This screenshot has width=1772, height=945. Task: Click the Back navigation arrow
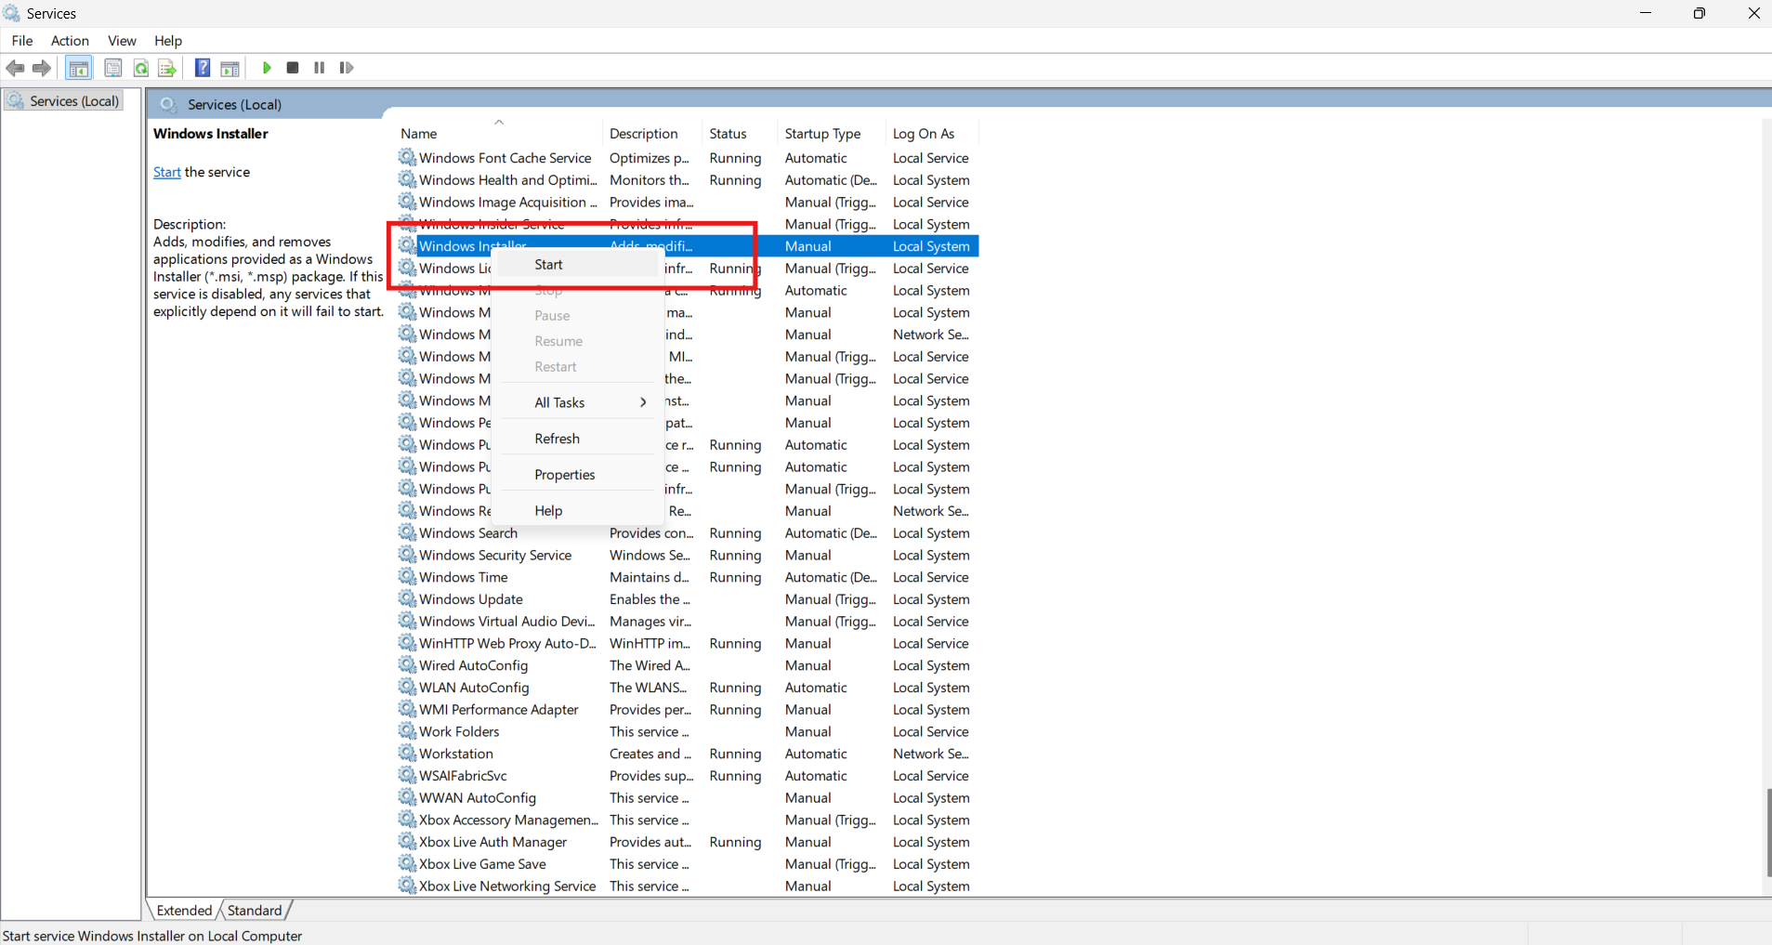[15, 67]
